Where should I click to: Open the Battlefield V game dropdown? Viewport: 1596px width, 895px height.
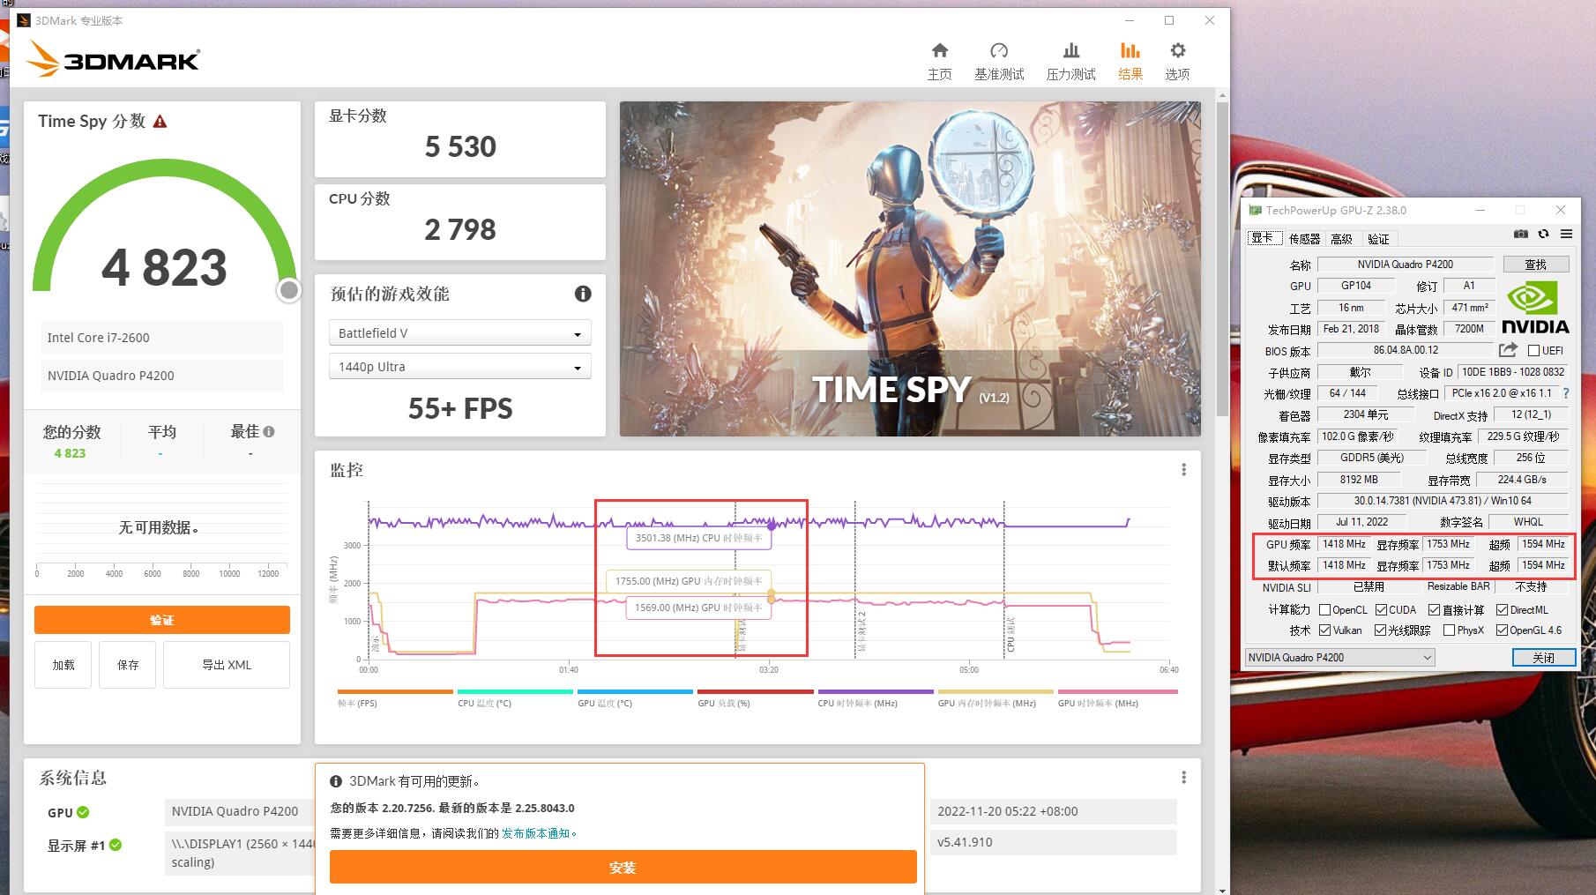459,333
